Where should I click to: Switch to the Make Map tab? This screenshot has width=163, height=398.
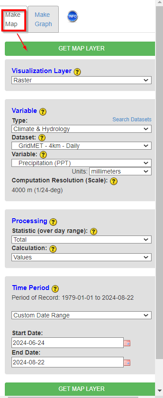(14, 19)
